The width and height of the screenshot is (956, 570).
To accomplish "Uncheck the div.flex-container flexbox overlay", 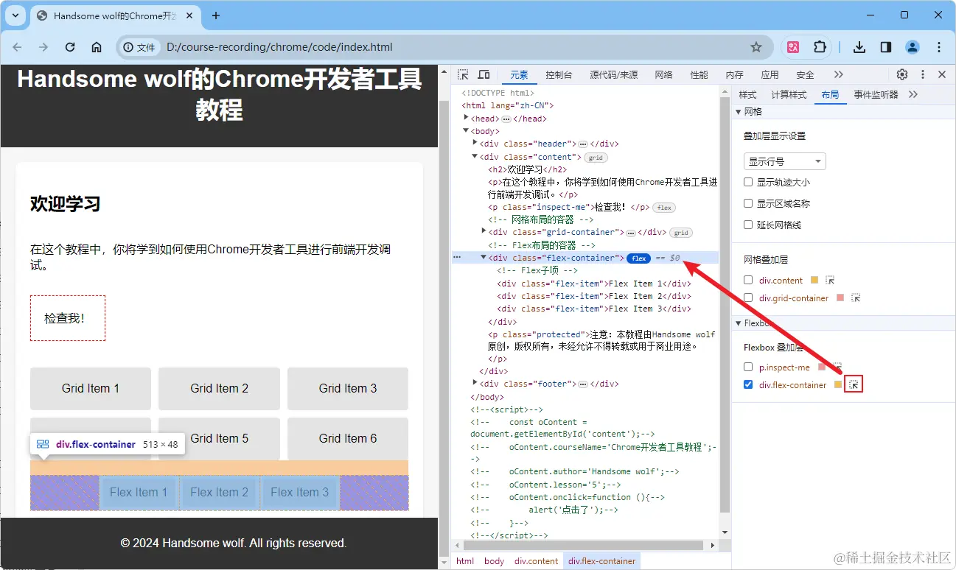I will tap(748, 384).
